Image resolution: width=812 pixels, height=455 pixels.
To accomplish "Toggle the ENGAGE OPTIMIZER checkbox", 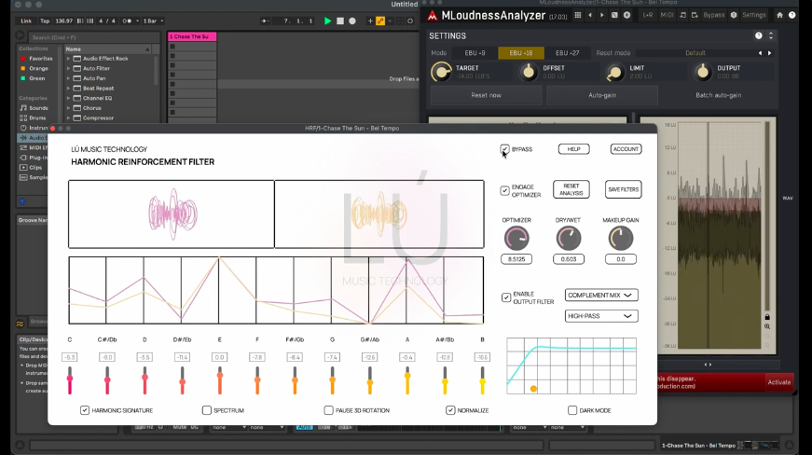I will (504, 190).
